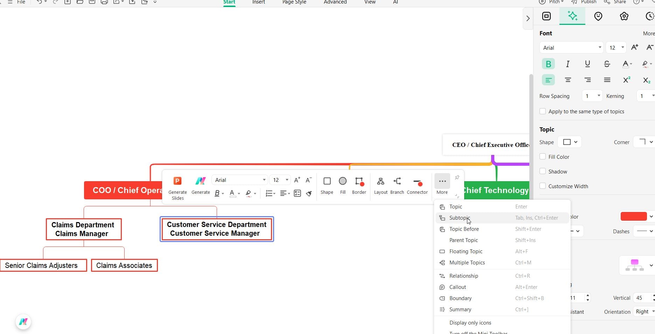Open the first square tab in side panel
Screen dimensions: 655x334
pyautogui.click(x=546, y=16)
